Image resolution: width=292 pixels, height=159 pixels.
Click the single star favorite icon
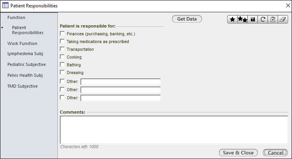coord(233,19)
